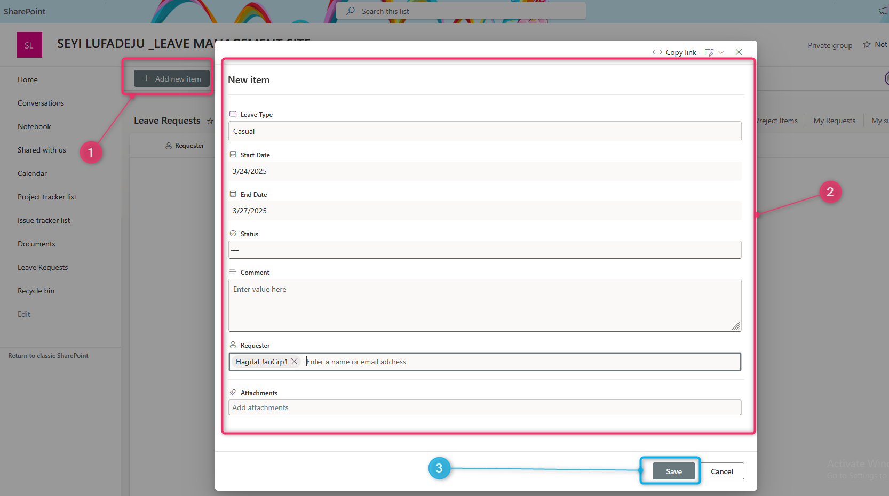Viewport: 889px width, 496px height.
Task: Click the Copy link icon
Action: click(x=657, y=52)
